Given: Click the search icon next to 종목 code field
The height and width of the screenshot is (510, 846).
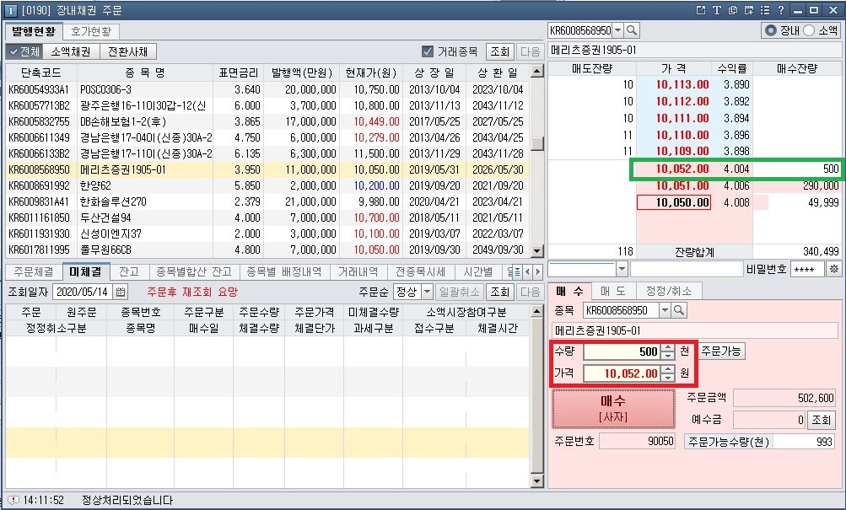Looking at the screenshot, I should click(679, 311).
